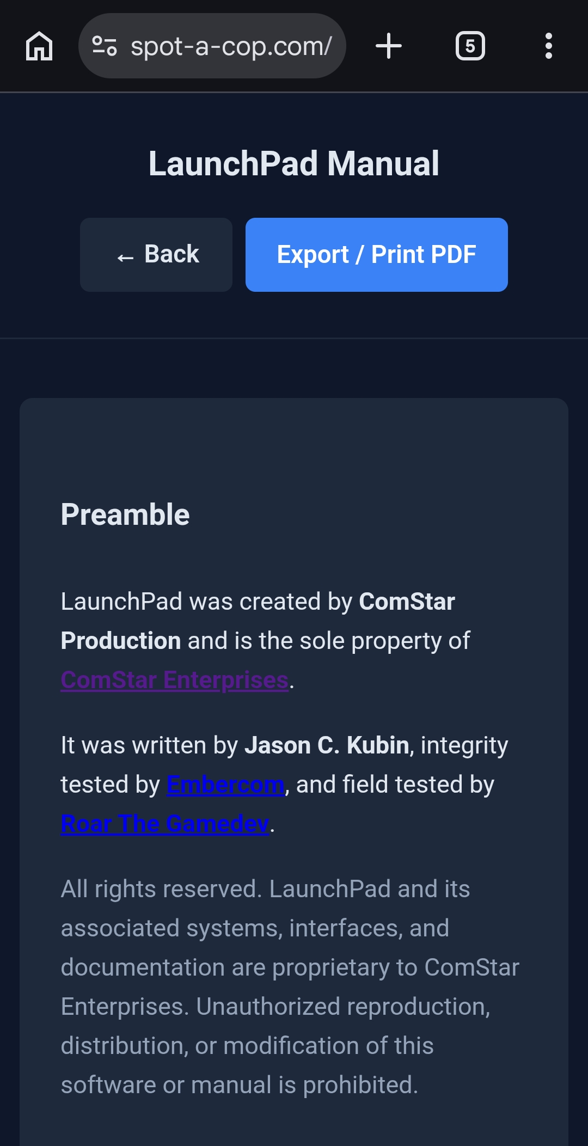The height and width of the screenshot is (1146, 588).
Task: Click the Back button on the manual
Action: click(x=156, y=254)
